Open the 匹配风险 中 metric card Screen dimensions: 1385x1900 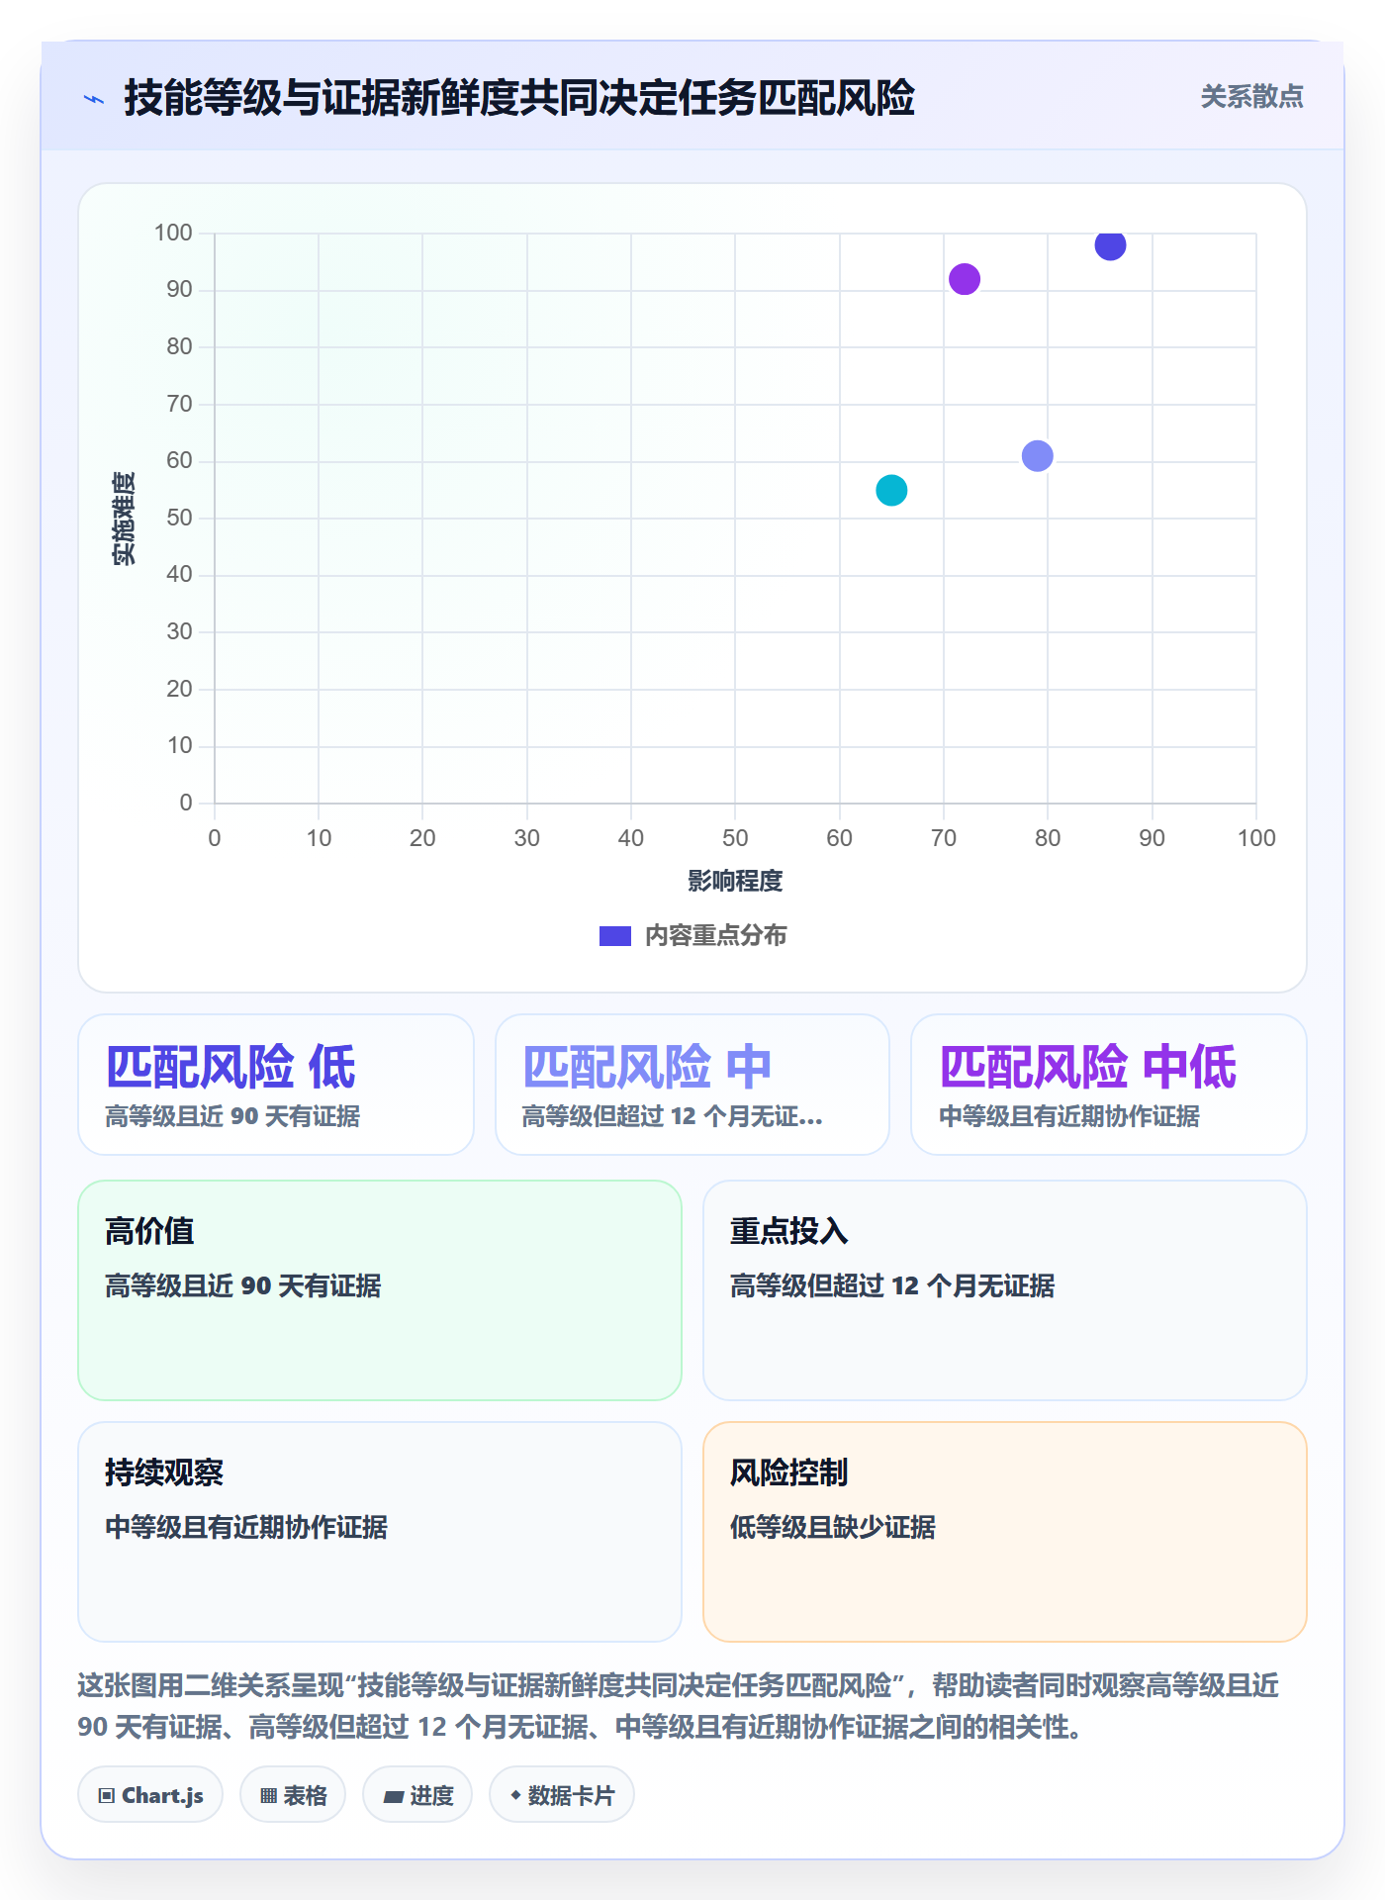tap(692, 1085)
